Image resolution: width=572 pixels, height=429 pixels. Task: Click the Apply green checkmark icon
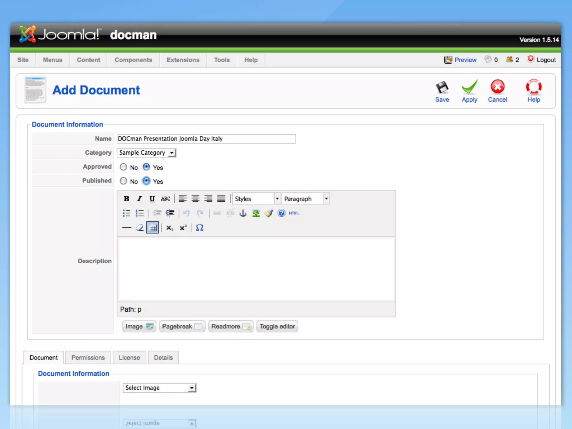469,87
